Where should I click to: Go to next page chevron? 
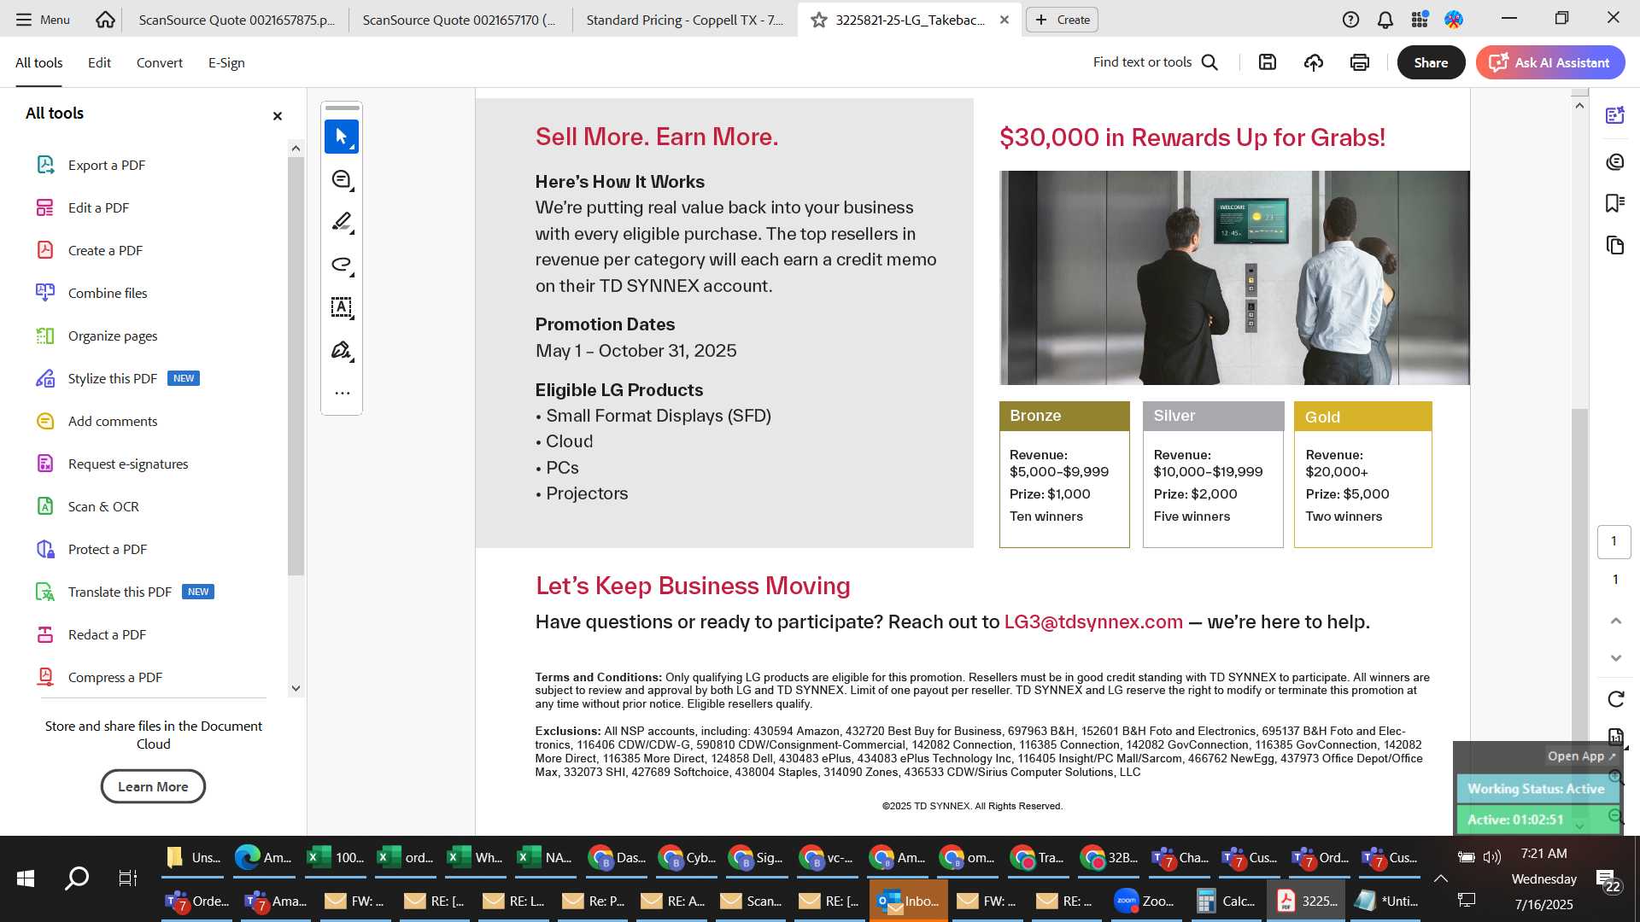[1615, 658]
